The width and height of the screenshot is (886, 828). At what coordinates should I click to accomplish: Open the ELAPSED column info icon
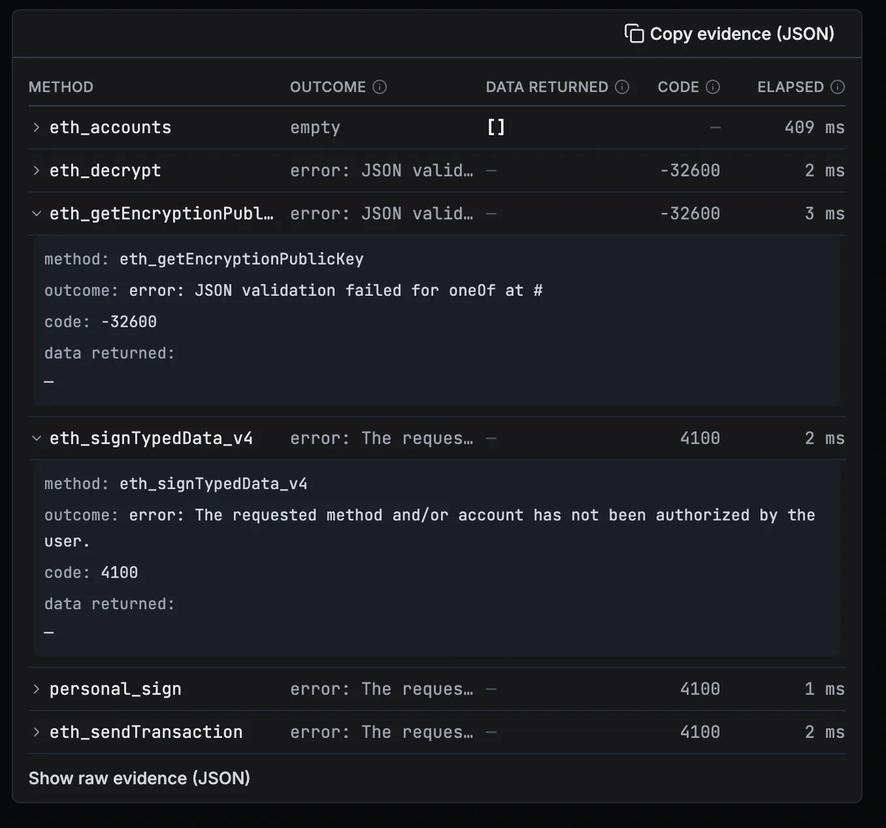838,87
